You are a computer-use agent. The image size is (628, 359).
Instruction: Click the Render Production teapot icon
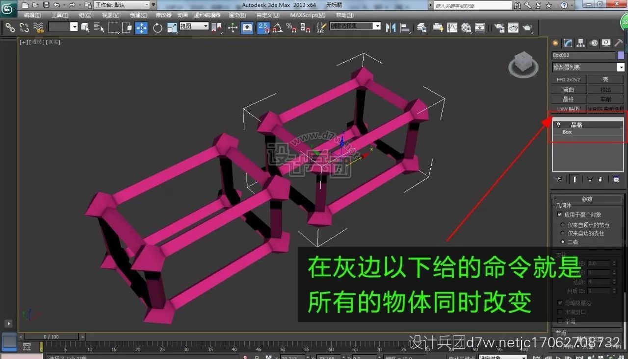527,27
